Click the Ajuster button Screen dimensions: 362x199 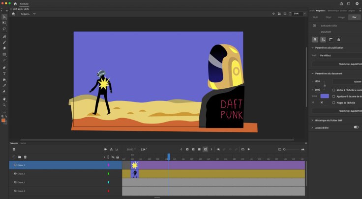347,81
